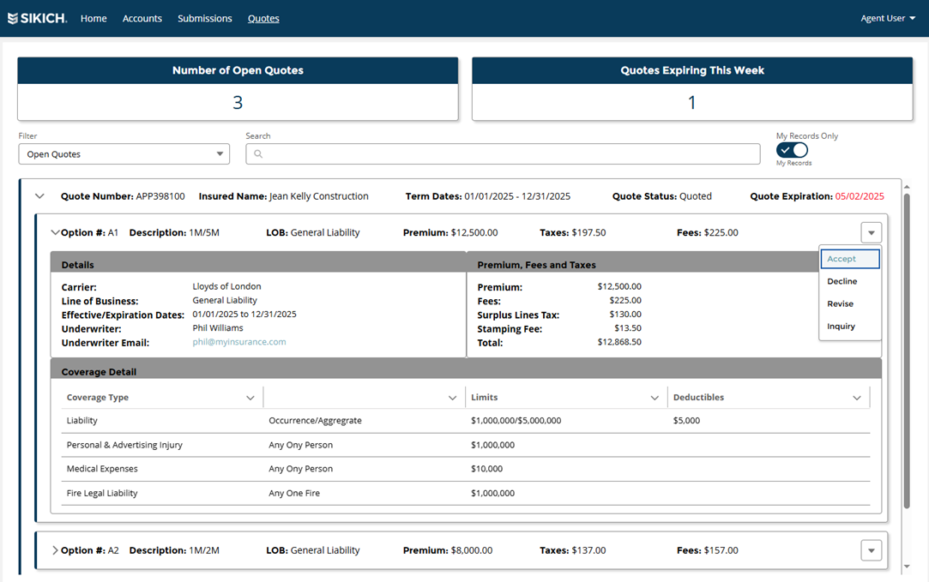Go to the Submissions page

205,18
